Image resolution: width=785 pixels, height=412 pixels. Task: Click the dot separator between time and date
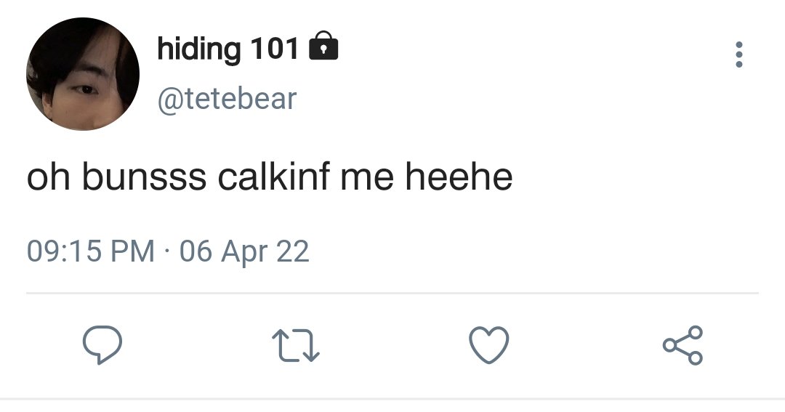tap(166, 251)
